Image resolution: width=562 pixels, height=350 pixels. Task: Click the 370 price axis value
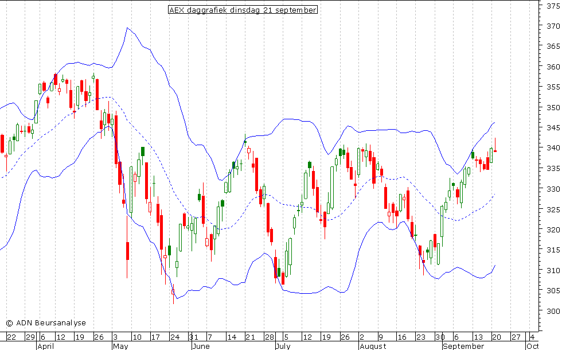[x=553, y=26]
